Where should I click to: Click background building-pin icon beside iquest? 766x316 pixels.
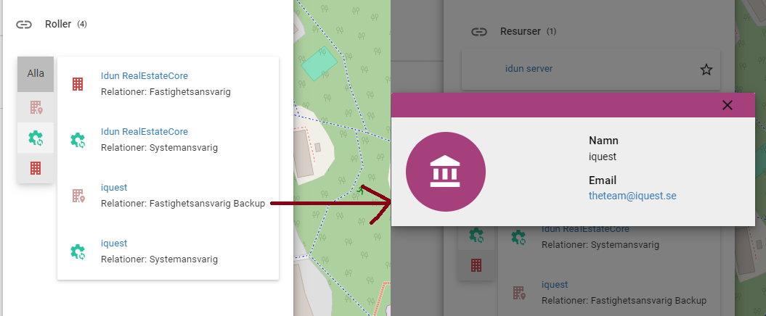click(519, 293)
